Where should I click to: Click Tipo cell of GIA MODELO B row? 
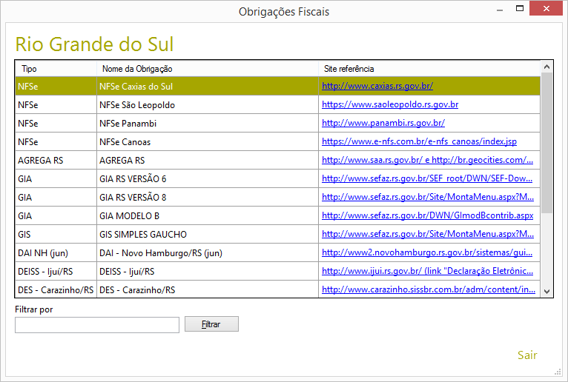(56, 215)
